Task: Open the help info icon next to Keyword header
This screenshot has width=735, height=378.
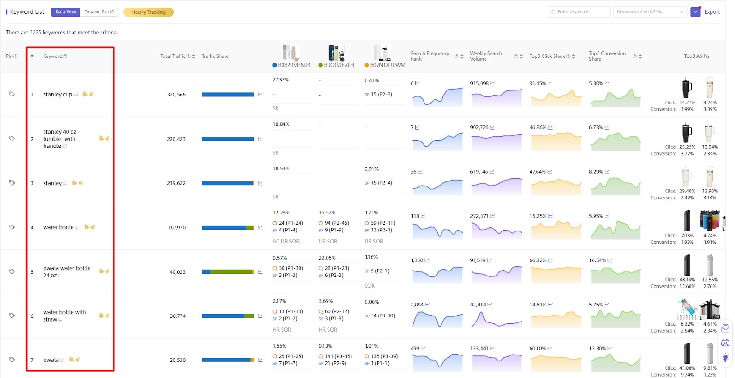Action: 65,56
